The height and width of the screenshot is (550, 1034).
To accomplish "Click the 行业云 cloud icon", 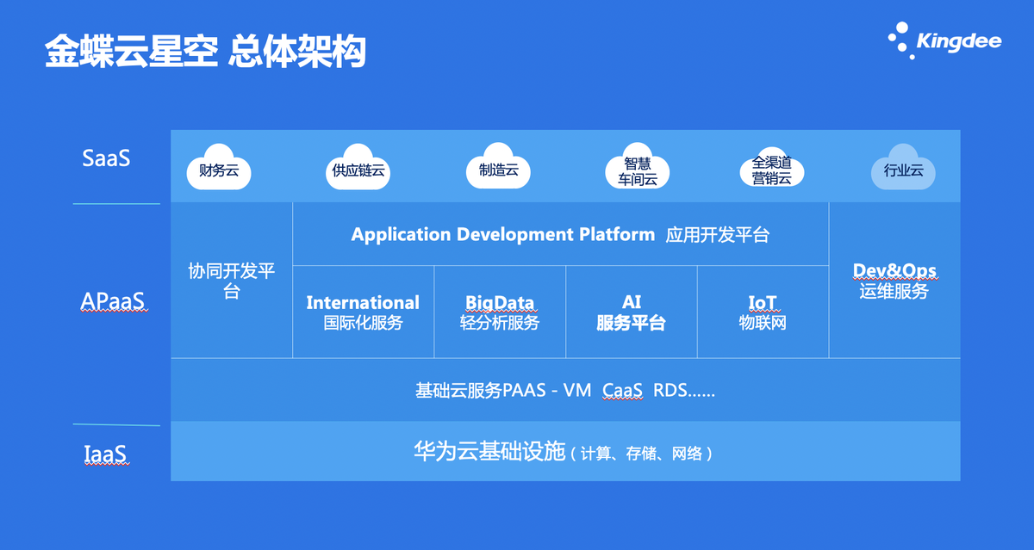I will click(x=903, y=167).
